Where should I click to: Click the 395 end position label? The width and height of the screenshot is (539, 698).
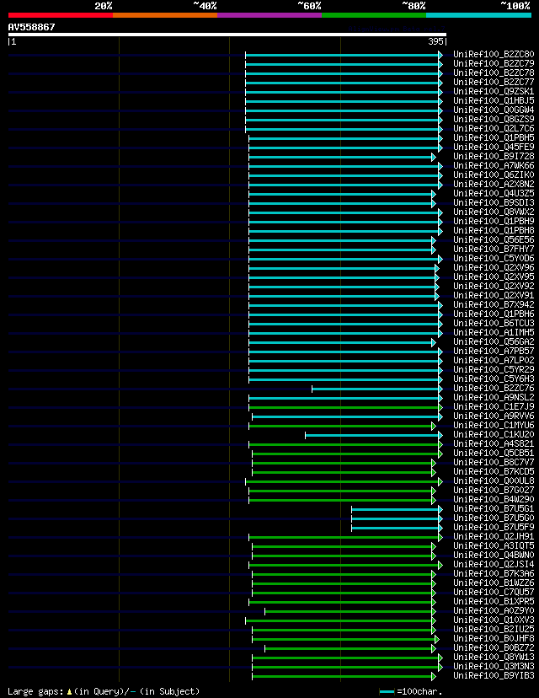point(435,41)
